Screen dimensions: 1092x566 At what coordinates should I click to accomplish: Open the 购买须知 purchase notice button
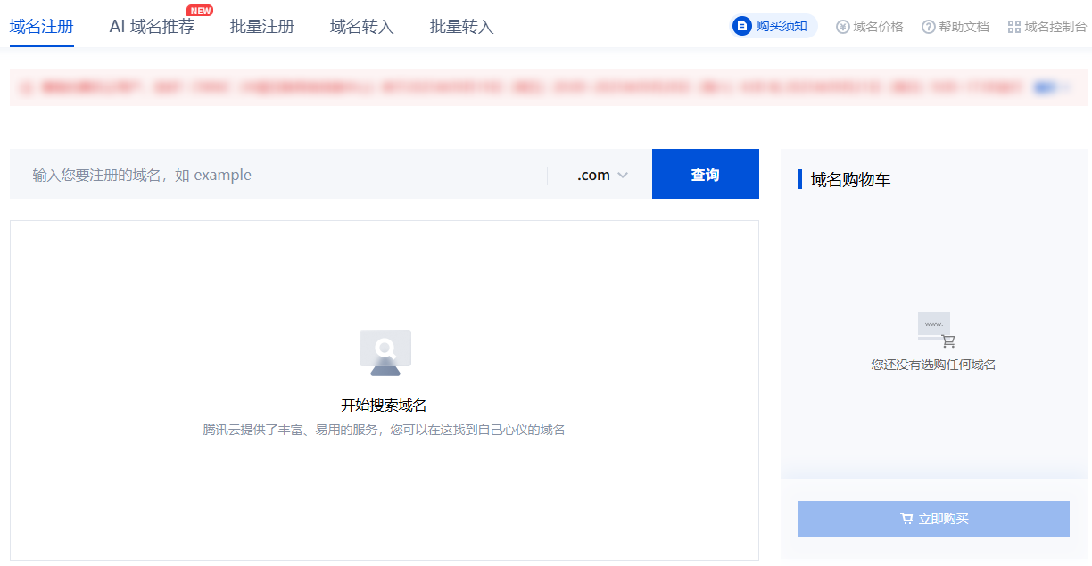tap(773, 27)
